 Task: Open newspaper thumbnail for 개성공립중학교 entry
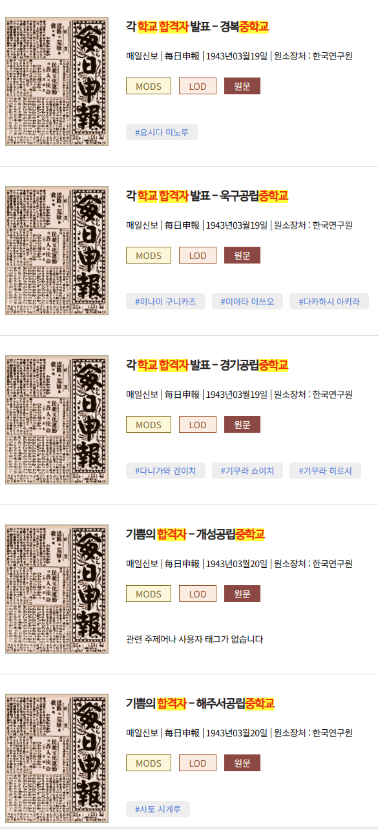point(57,589)
